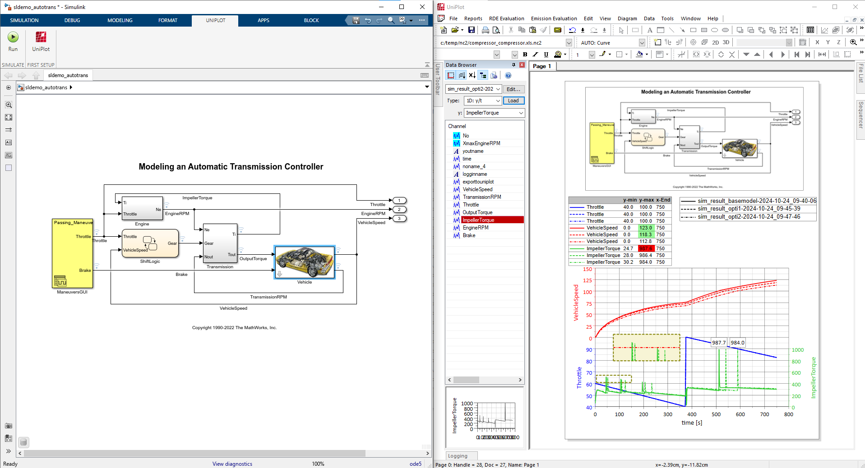This screenshot has height=468, width=865.
Task: Click the UniPlot toolbar save icon
Action: coord(471,30)
